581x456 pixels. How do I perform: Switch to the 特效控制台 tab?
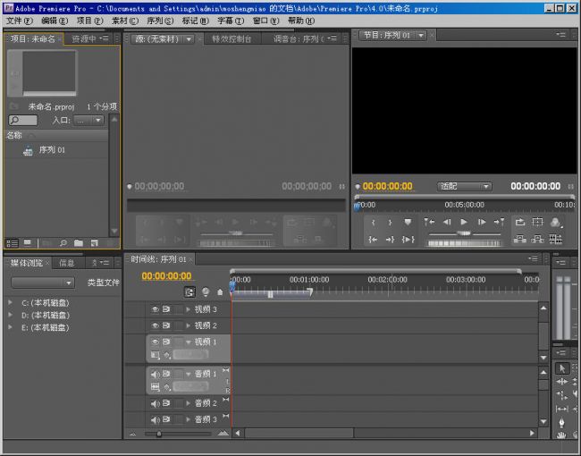[232, 39]
